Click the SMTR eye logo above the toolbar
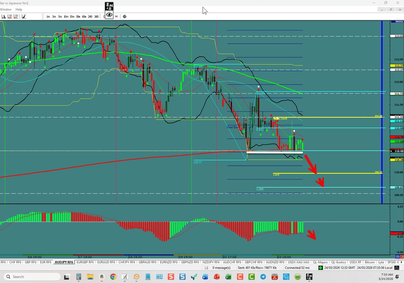 tap(109, 7)
